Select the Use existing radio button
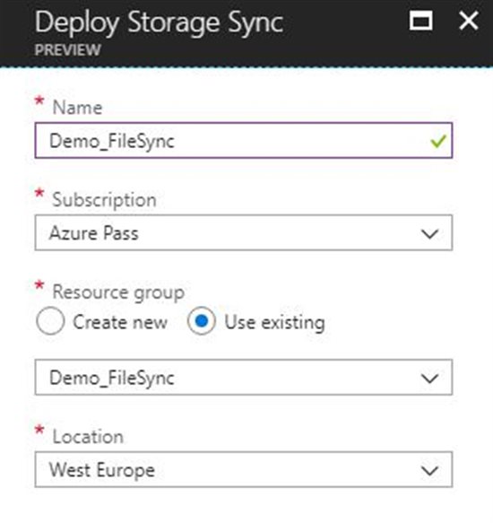Viewport: 493px width, 523px height. click(x=201, y=321)
